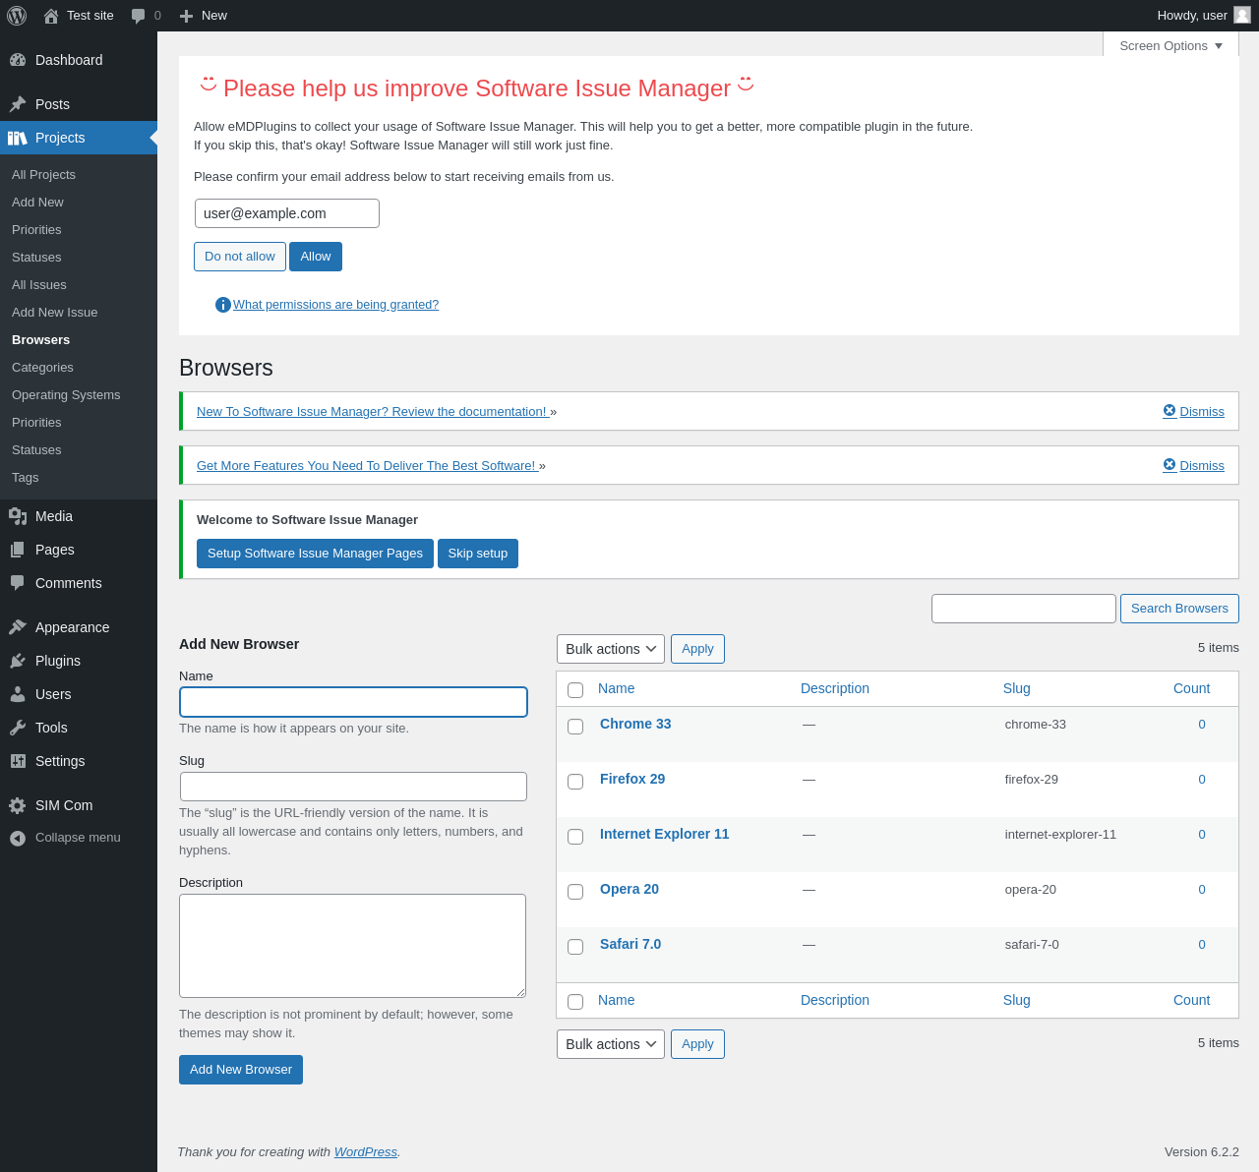The image size is (1259, 1172).
Task: Open Categories submenu item
Action: coord(42,367)
